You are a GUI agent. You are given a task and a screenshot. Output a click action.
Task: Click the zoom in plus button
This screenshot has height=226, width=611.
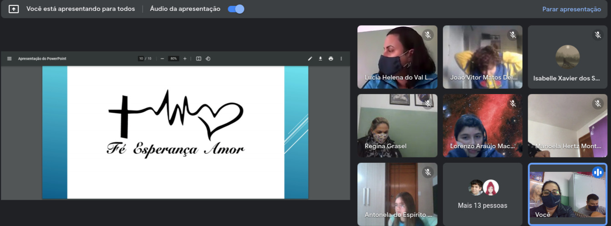(185, 59)
